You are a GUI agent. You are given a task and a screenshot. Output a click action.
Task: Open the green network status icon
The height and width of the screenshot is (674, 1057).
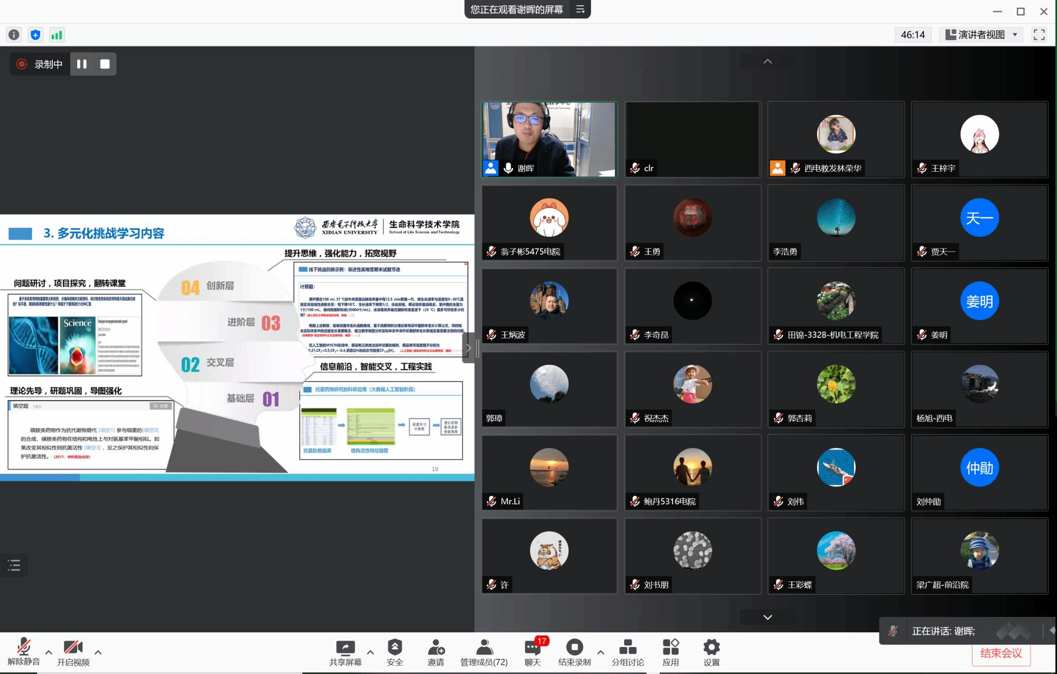click(x=57, y=35)
